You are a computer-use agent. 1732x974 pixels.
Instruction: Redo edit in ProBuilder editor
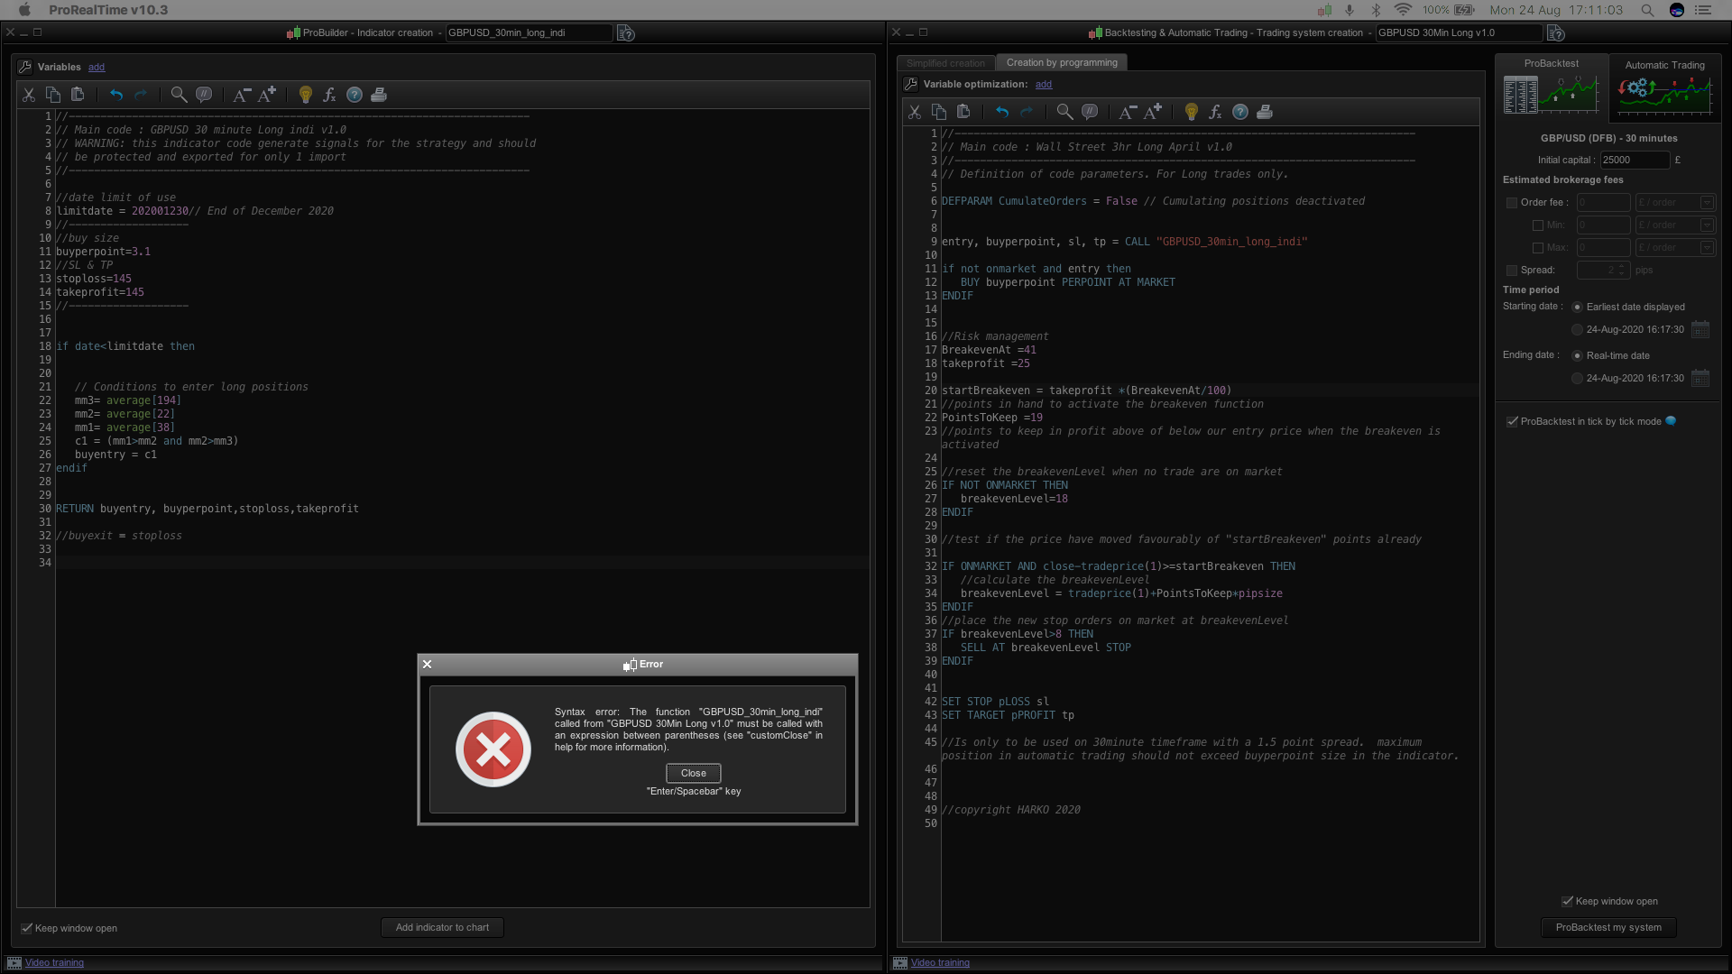pyautogui.click(x=141, y=95)
